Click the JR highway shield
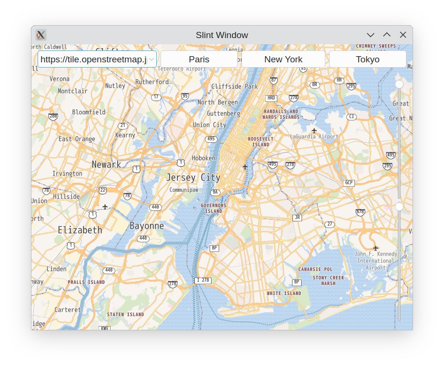The height and width of the screenshot is (367, 444). click(297, 218)
